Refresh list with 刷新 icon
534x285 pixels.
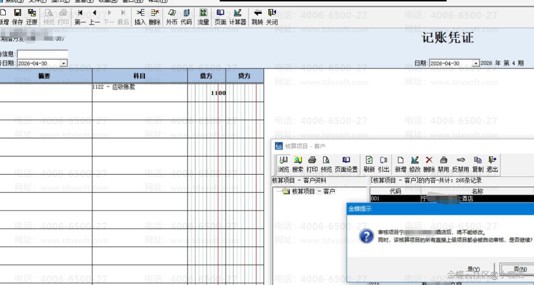pos(369,164)
